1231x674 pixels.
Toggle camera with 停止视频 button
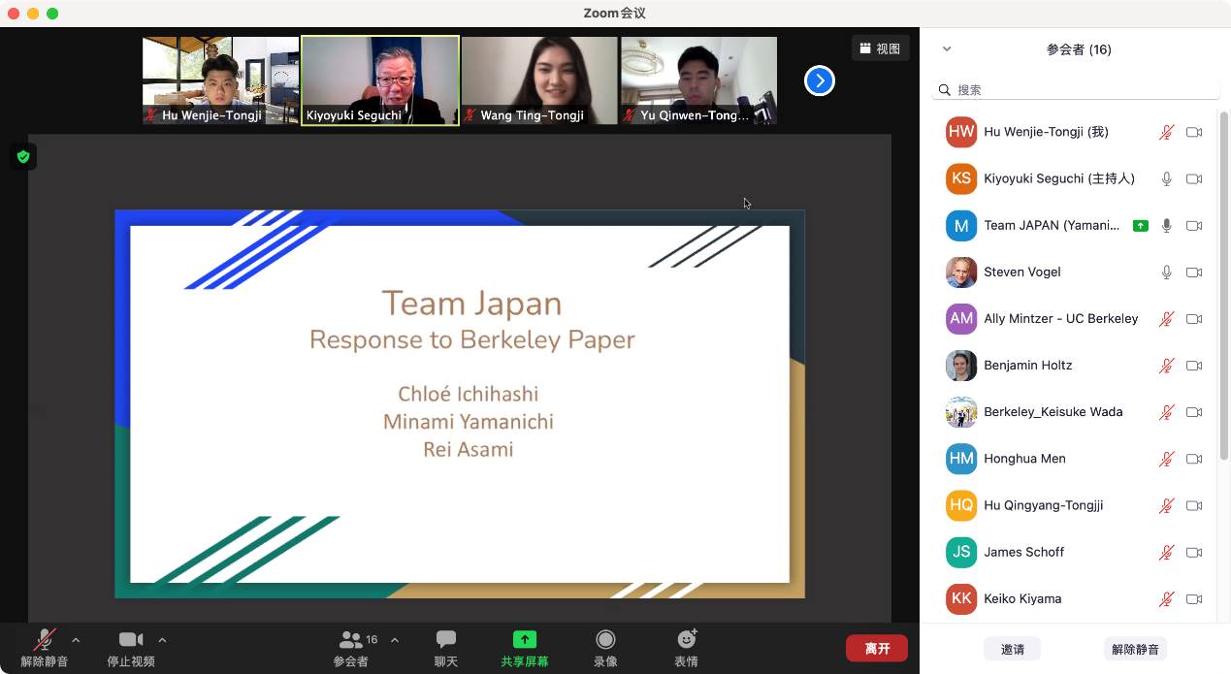pyautogui.click(x=130, y=640)
